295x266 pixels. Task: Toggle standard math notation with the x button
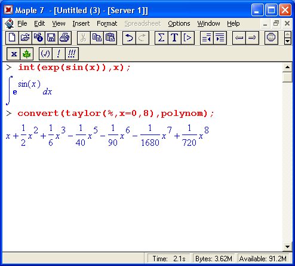point(14,54)
